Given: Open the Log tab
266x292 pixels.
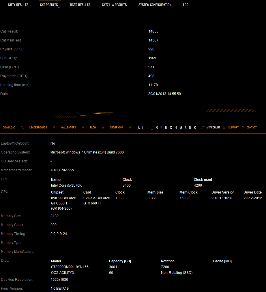Looking at the screenshot, I should [x=186, y=5].
